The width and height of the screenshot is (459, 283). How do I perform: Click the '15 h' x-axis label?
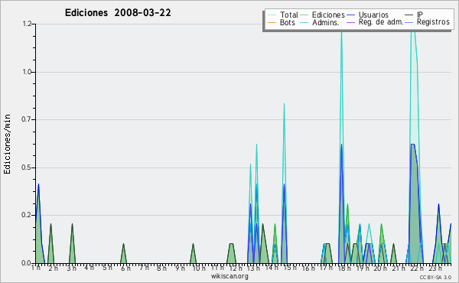(290, 268)
